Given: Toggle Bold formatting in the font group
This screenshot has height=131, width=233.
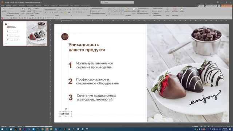Looking at the screenshot, I should click(46, 12).
